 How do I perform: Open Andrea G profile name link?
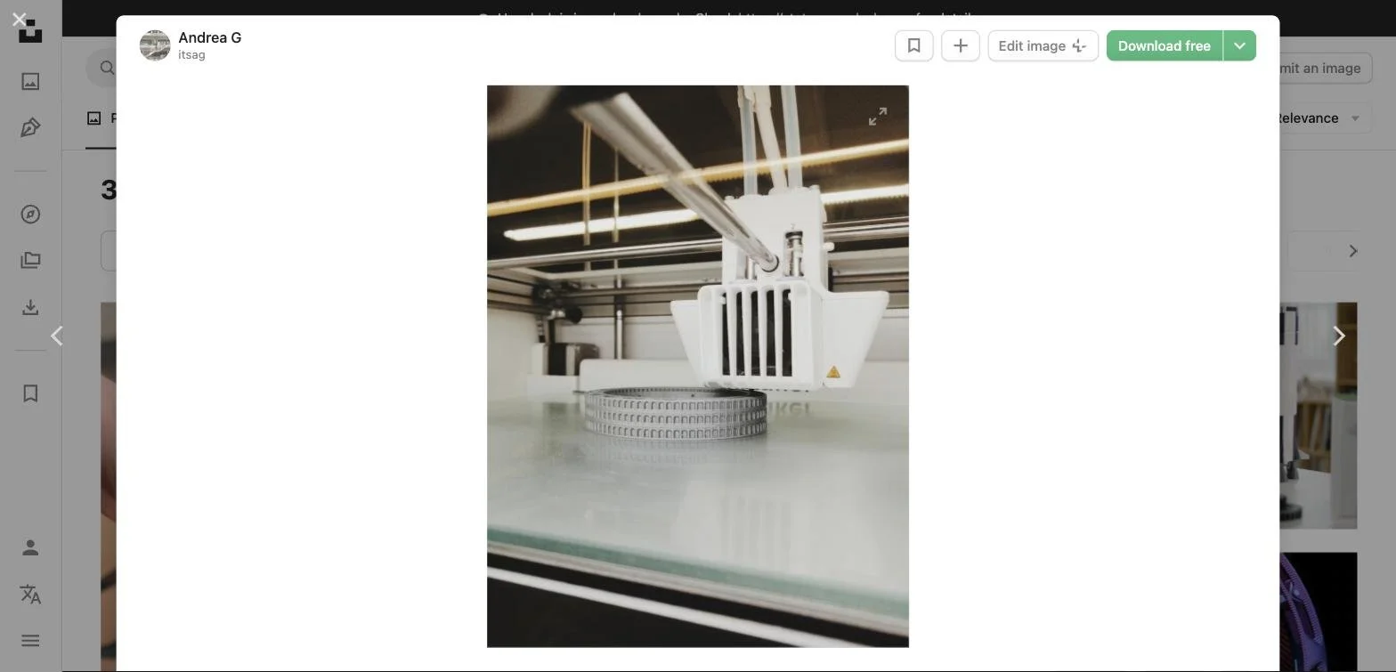click(210, 37)
